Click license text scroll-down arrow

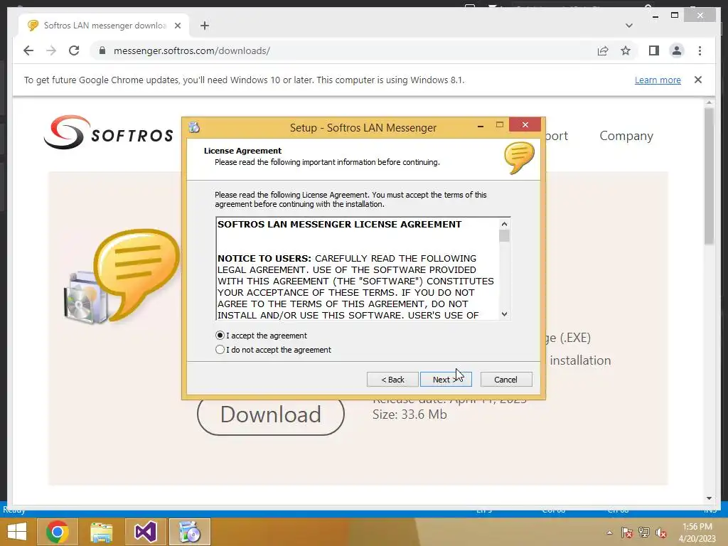(x=504, y=314)
